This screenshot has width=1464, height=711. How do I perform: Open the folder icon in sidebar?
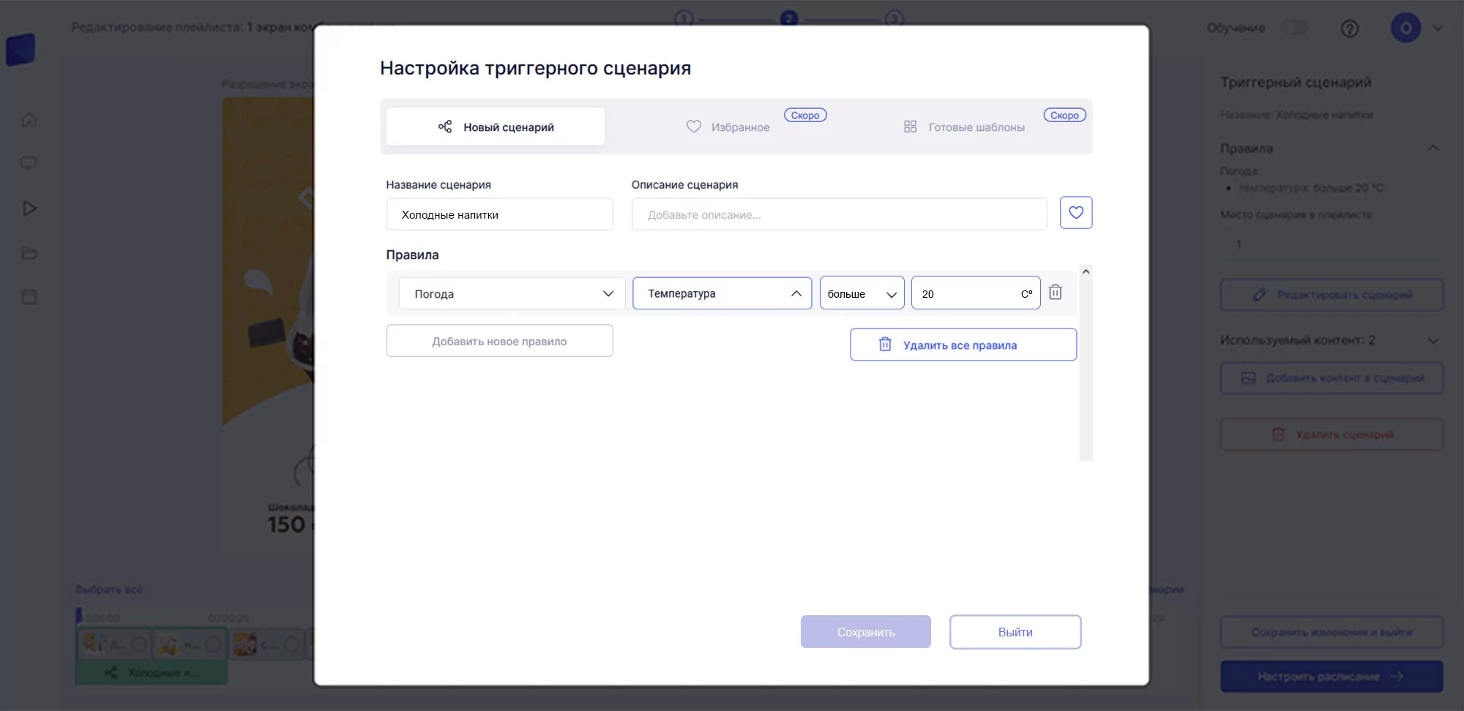click(x=29, y=253)
